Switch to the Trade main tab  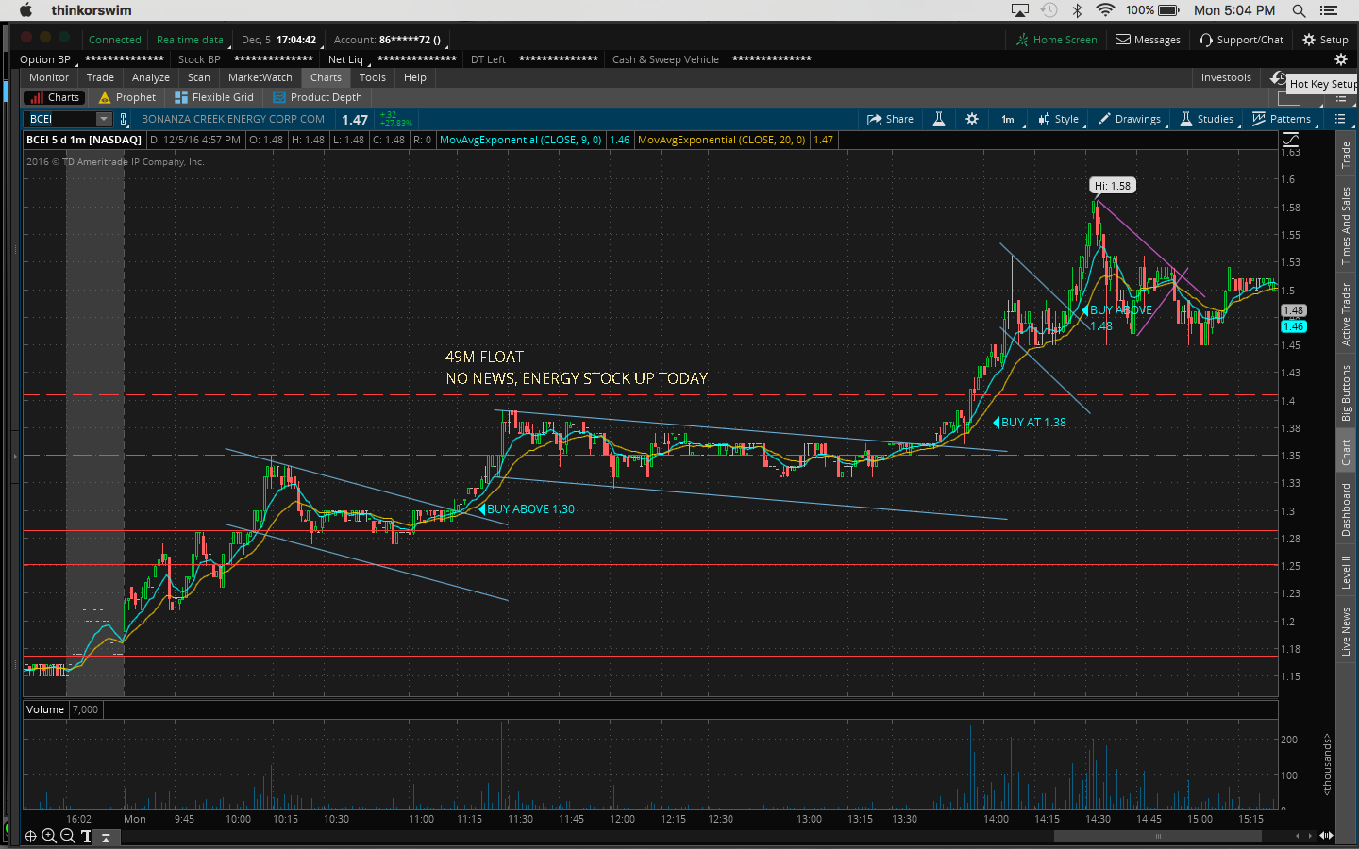click(x=100, y=77)
